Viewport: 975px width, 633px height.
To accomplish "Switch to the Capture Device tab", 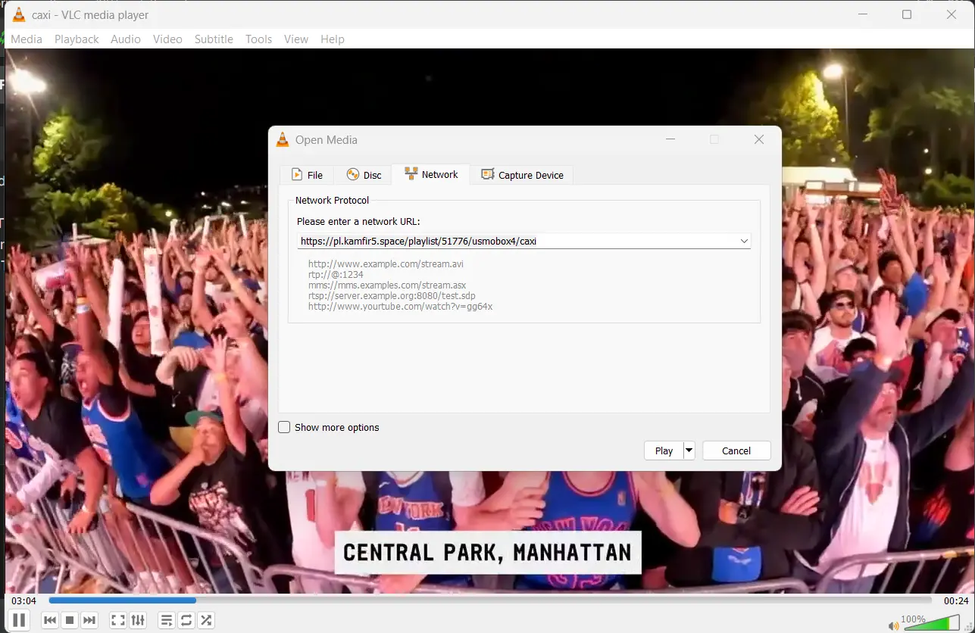I will click(523, 175).
